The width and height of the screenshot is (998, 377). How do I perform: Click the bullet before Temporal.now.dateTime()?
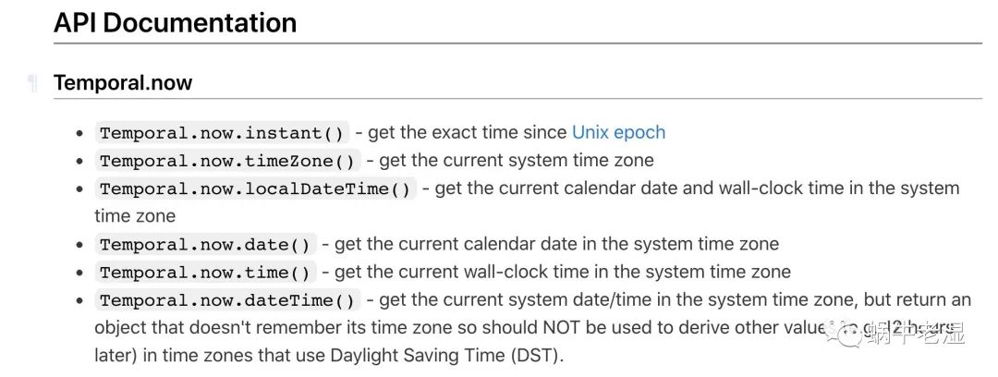coord(81,300)
